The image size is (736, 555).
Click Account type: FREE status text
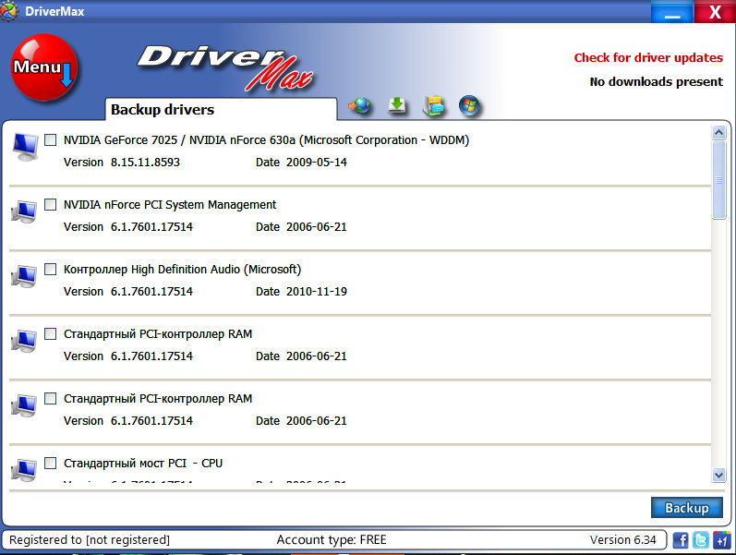(332, 539)
